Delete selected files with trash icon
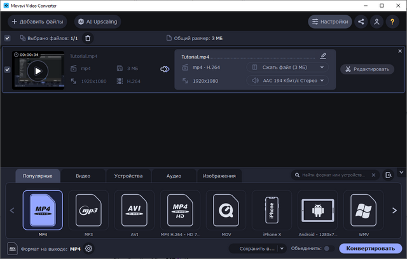Image resolution: width=407 pixels, height=259 pixels. coord(88,38)
